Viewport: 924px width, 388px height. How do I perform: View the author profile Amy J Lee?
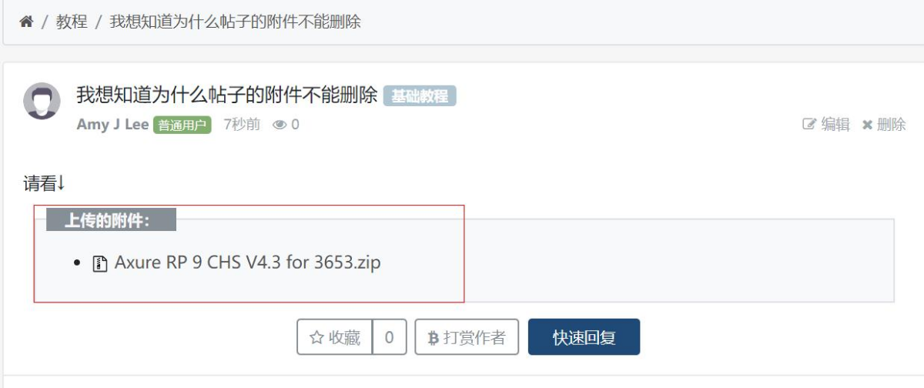point(112,124)
